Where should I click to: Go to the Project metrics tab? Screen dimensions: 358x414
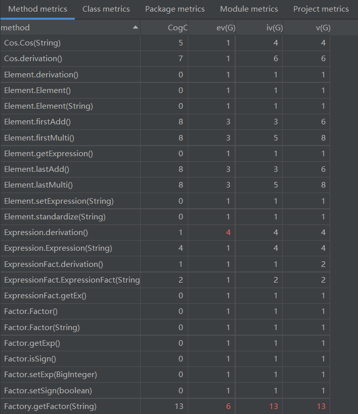321,9
